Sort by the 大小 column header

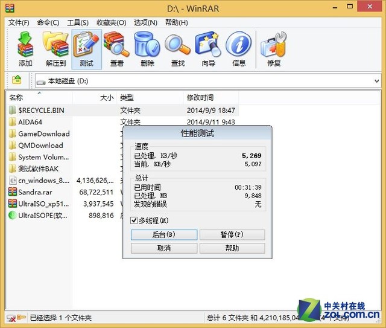tap(94, 98)
